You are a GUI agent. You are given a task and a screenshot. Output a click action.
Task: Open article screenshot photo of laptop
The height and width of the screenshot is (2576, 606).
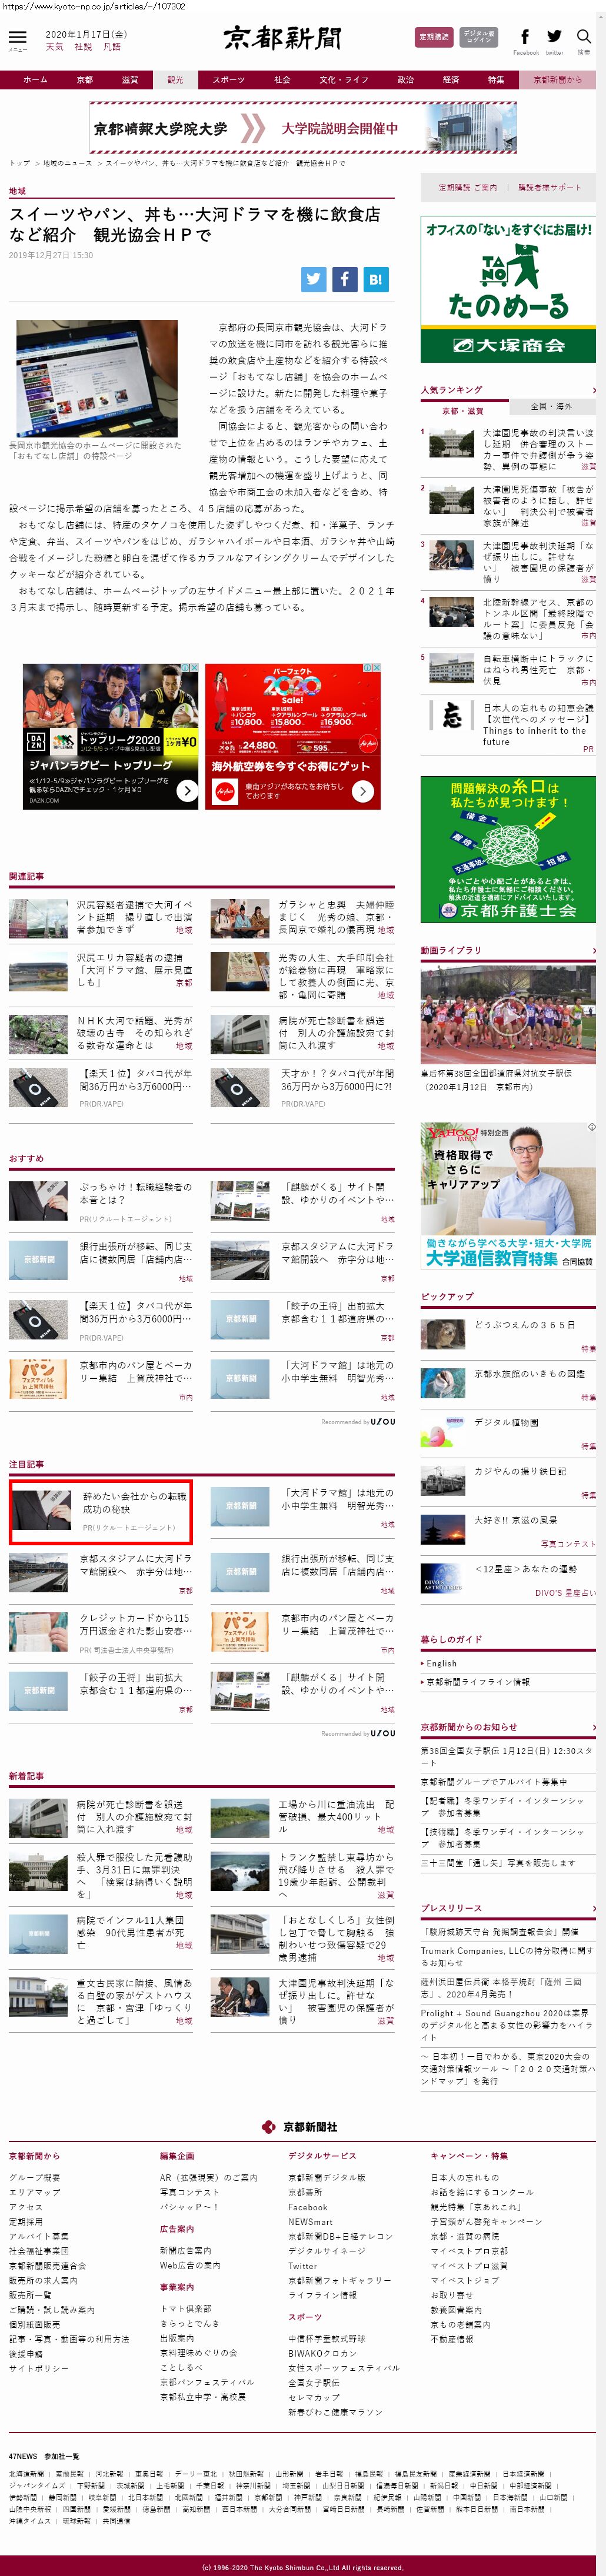(x=97, y=378)
